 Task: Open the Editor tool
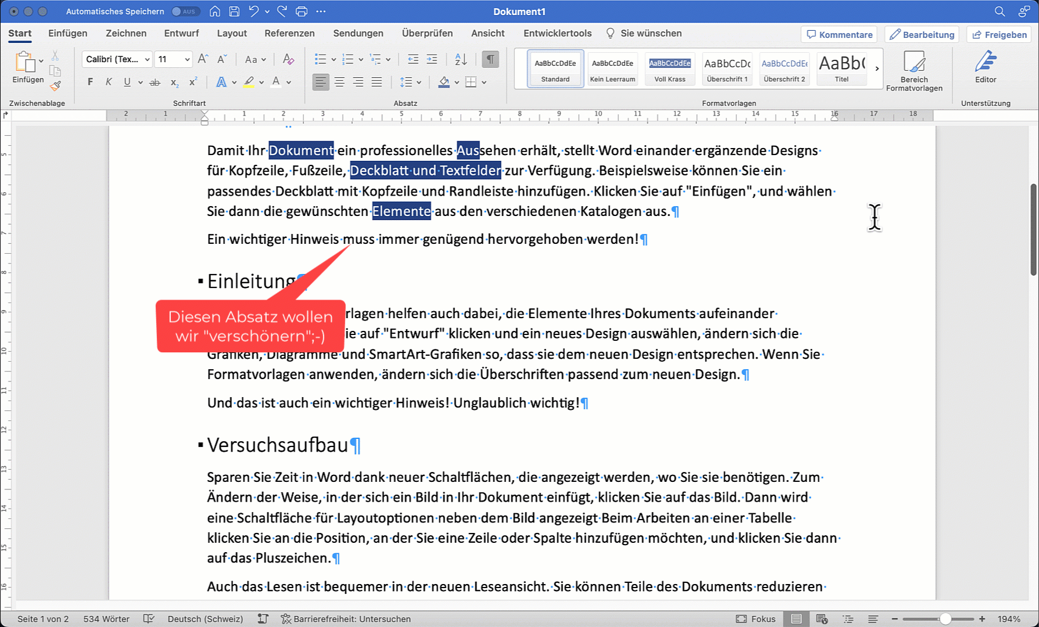pyautogui.click(x=985, y=67)
